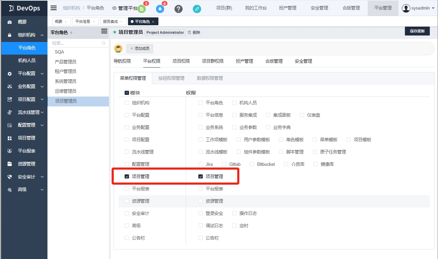Click the search icon in role search box

click(x=104, y=43)
